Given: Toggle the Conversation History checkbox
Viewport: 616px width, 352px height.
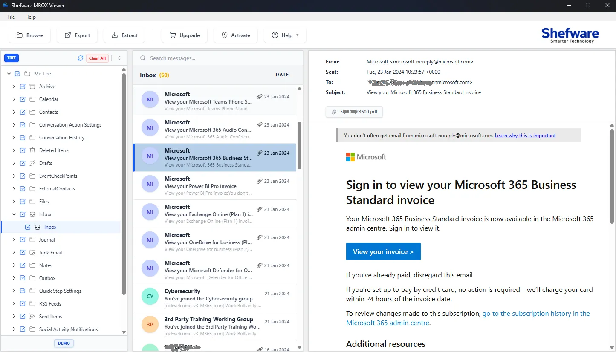Looking at the screenshot, I should point(23,138).
